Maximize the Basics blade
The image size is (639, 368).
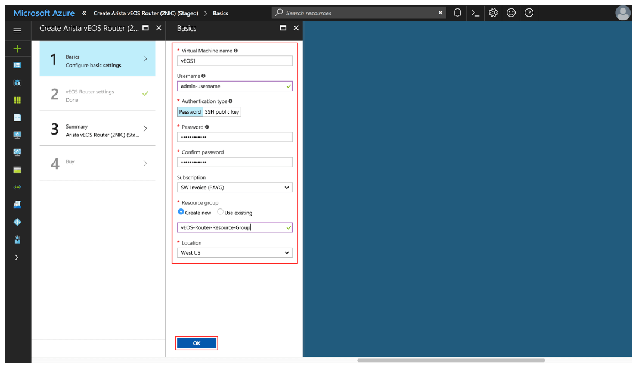283,28
